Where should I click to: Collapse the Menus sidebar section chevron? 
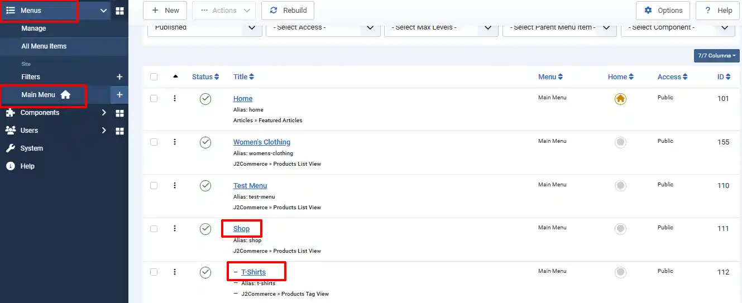click(x=103, y=11)
